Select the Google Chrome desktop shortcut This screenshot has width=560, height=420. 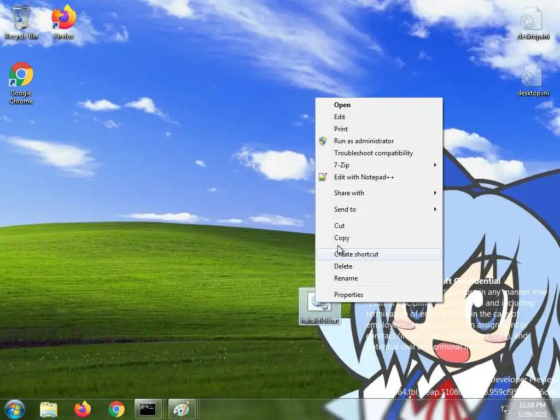click(21, 83)
